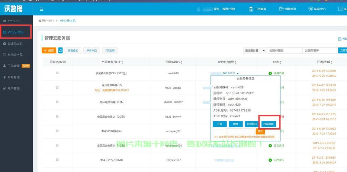Open the 查询服务器 dropdown
Image resolution: width=347 pixels, height=172 pixels.
(x=254, y=51)
